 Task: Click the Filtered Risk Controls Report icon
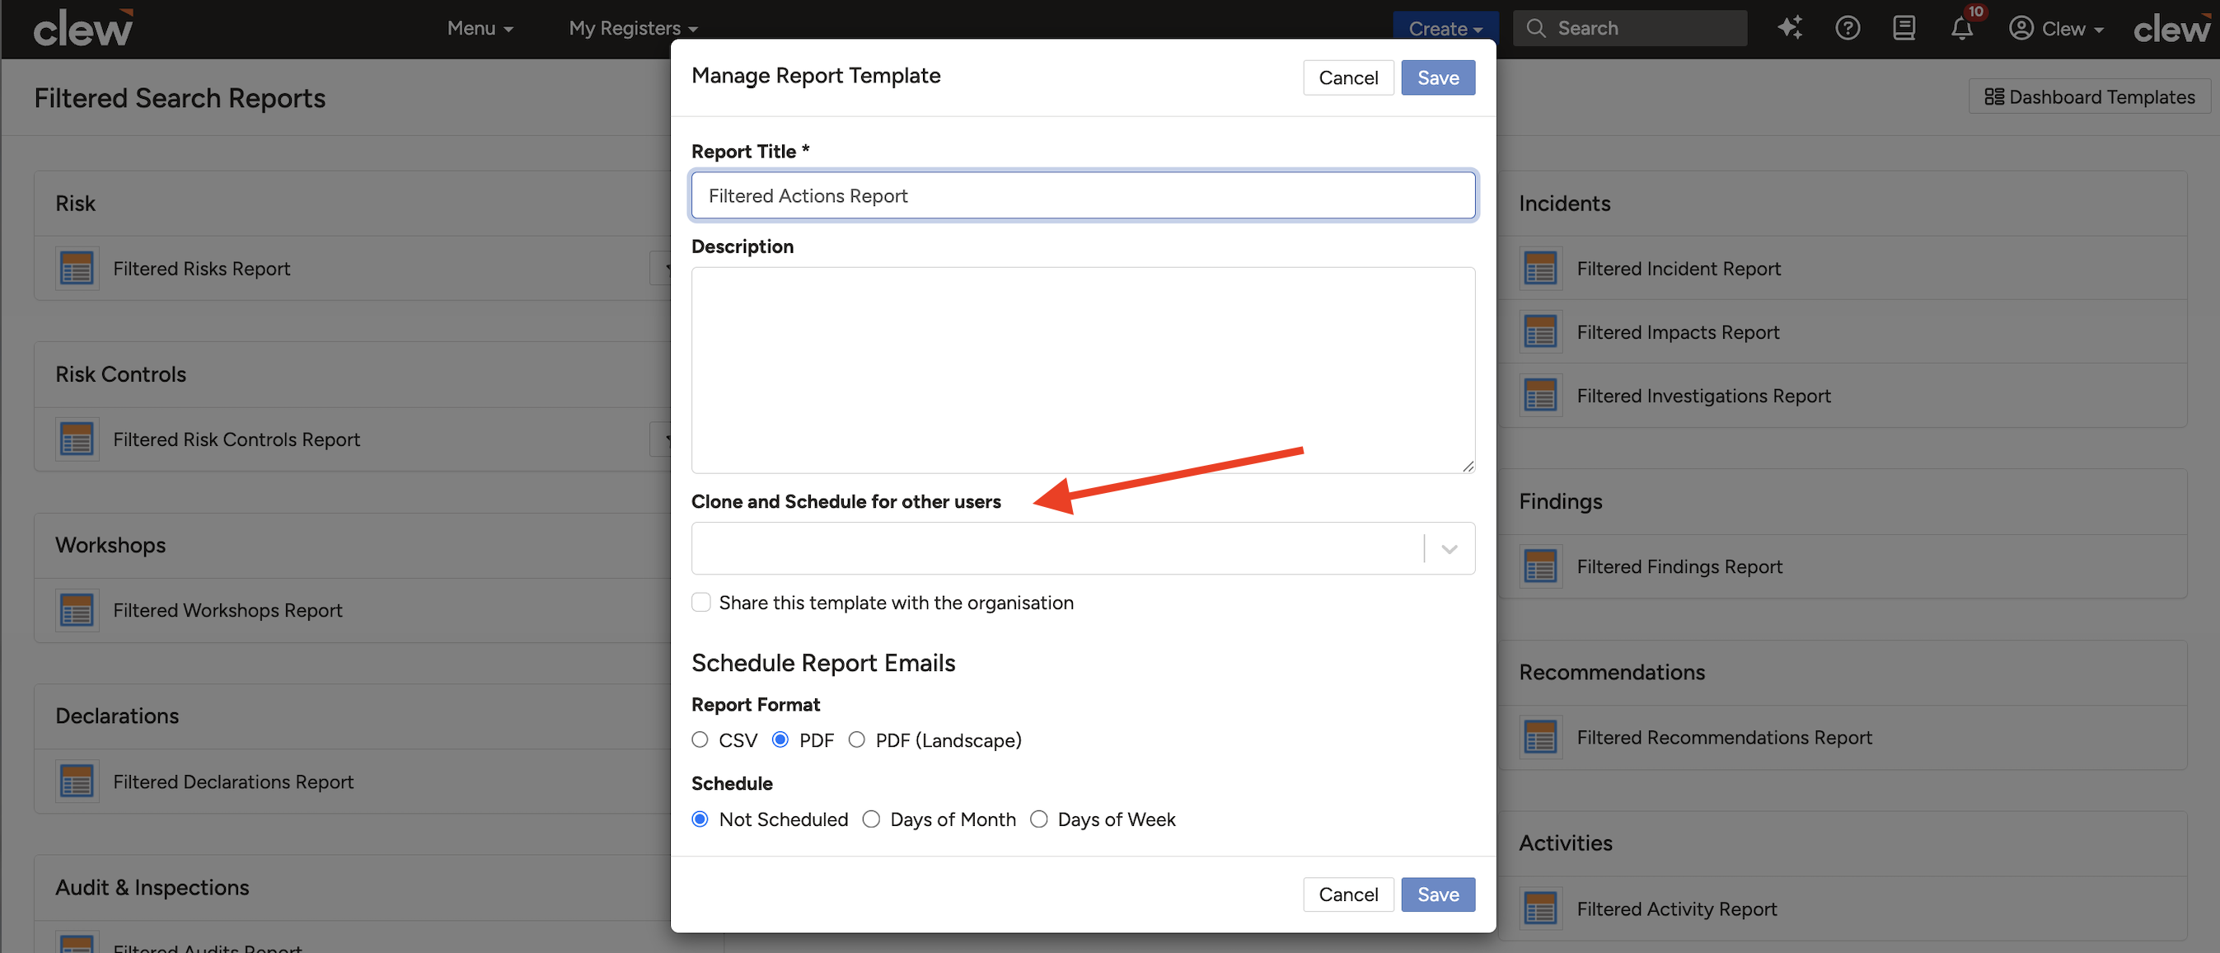[77, 439]
